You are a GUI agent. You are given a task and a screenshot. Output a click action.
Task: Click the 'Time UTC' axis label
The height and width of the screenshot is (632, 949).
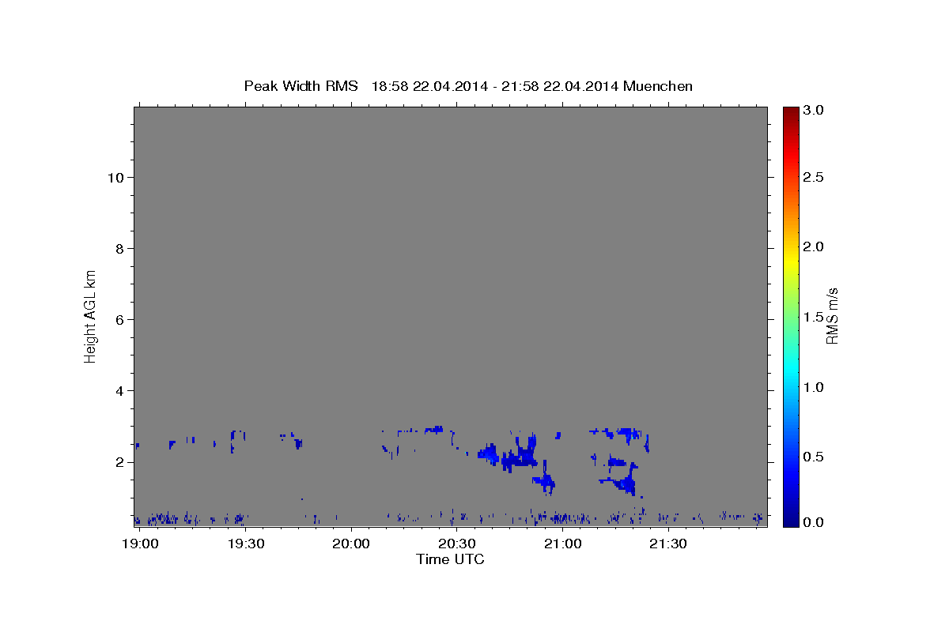(x=450, y=559)
